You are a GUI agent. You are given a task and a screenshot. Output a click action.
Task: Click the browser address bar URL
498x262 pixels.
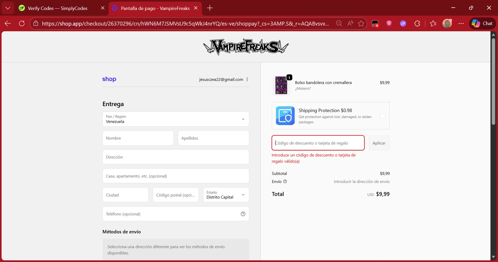pos(186,24)
